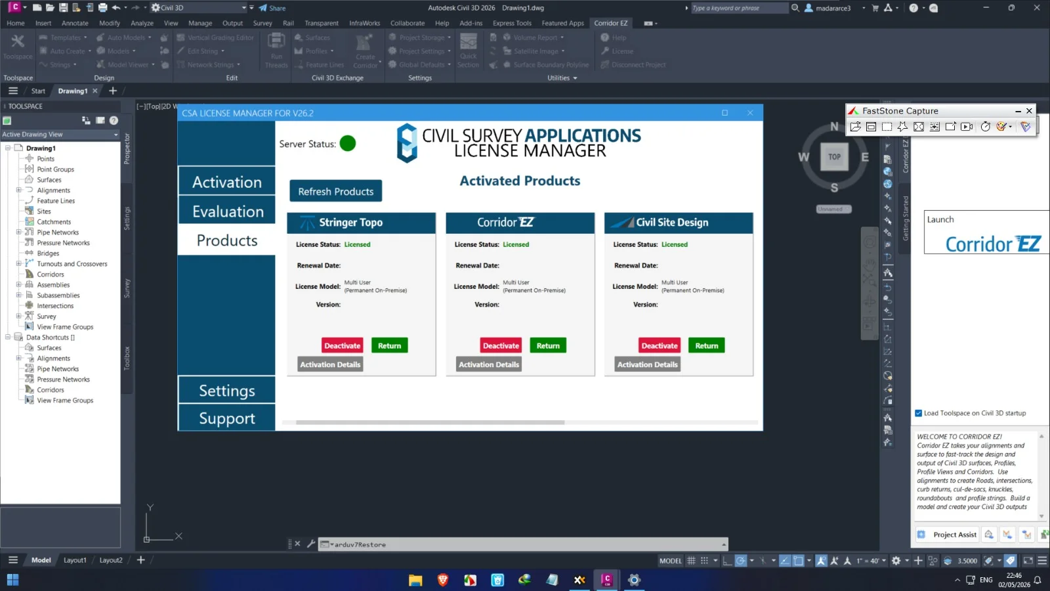Toggle snap mode in status bar
Image resolution: width=1050 pixels, height=591 pixels.
point(704,561)
